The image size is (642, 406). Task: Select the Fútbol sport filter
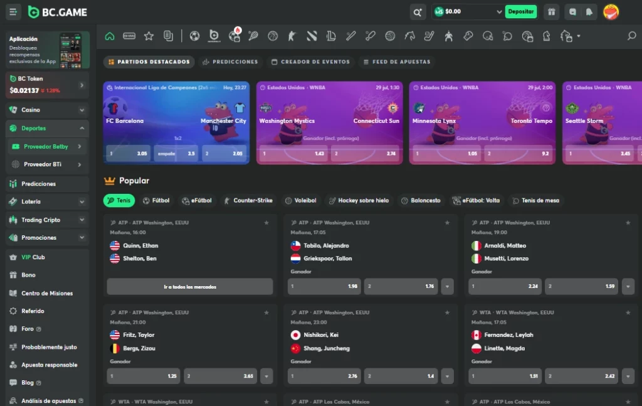pyautogui.click(x=156, y=200)
